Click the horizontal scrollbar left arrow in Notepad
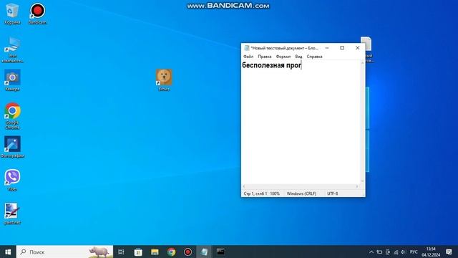The width and height of the screenshot is (458, 258). point(244,186)
